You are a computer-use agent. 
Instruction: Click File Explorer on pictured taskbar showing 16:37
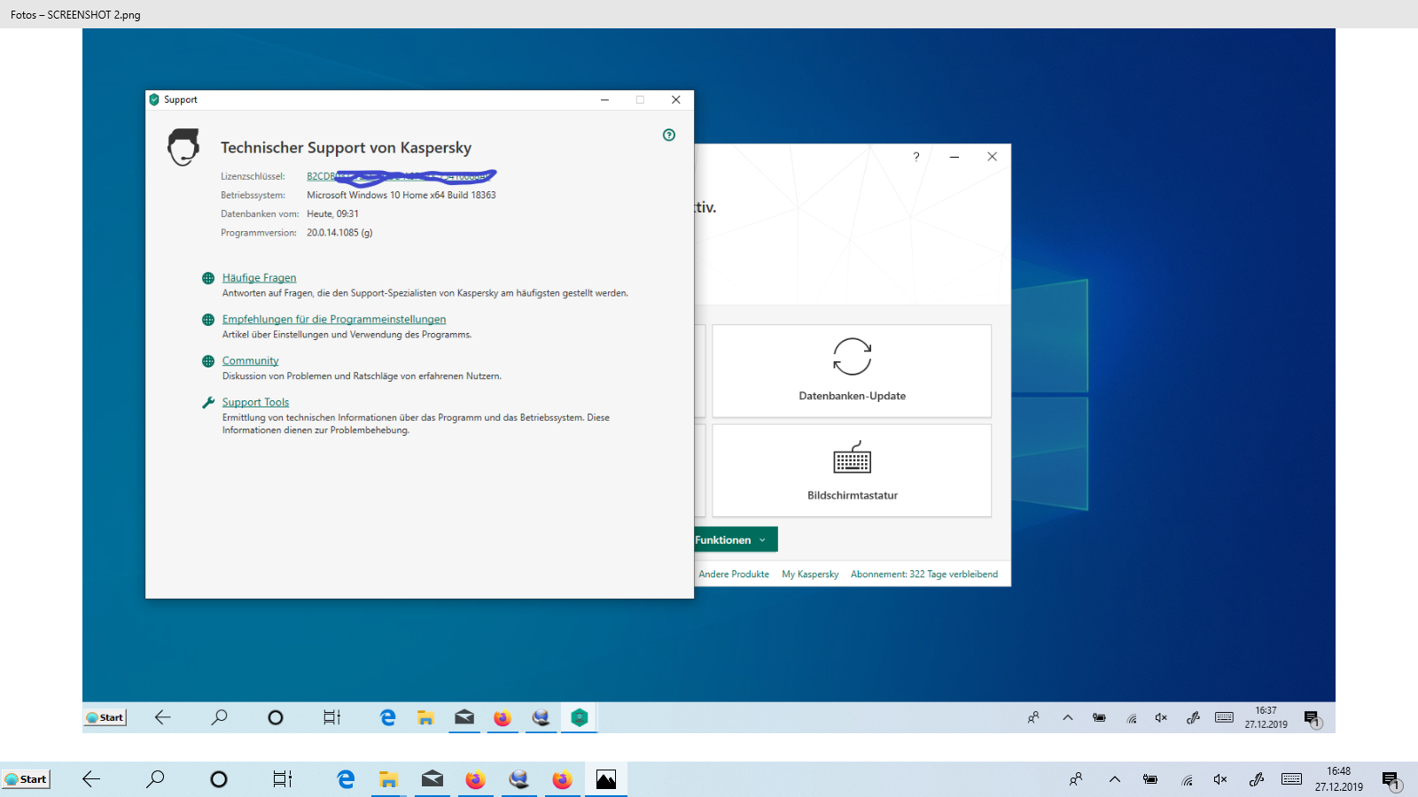point(425,717)
